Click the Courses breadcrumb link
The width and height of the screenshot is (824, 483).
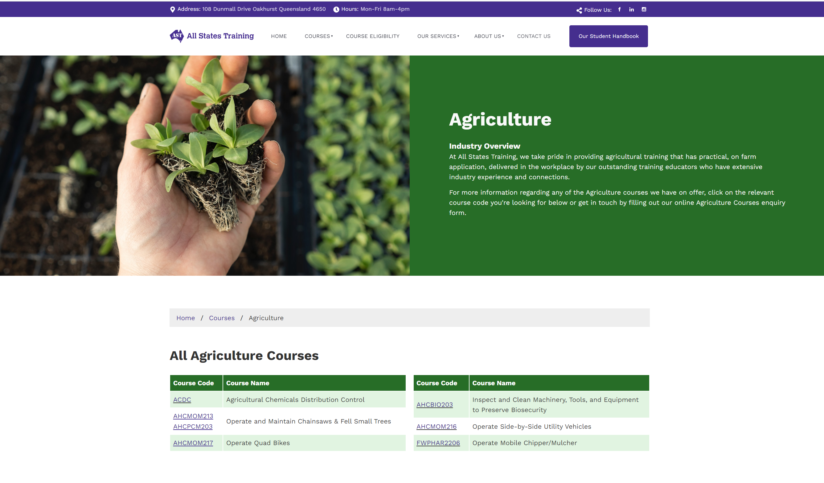pyautogui.click(x=222, y=318)
